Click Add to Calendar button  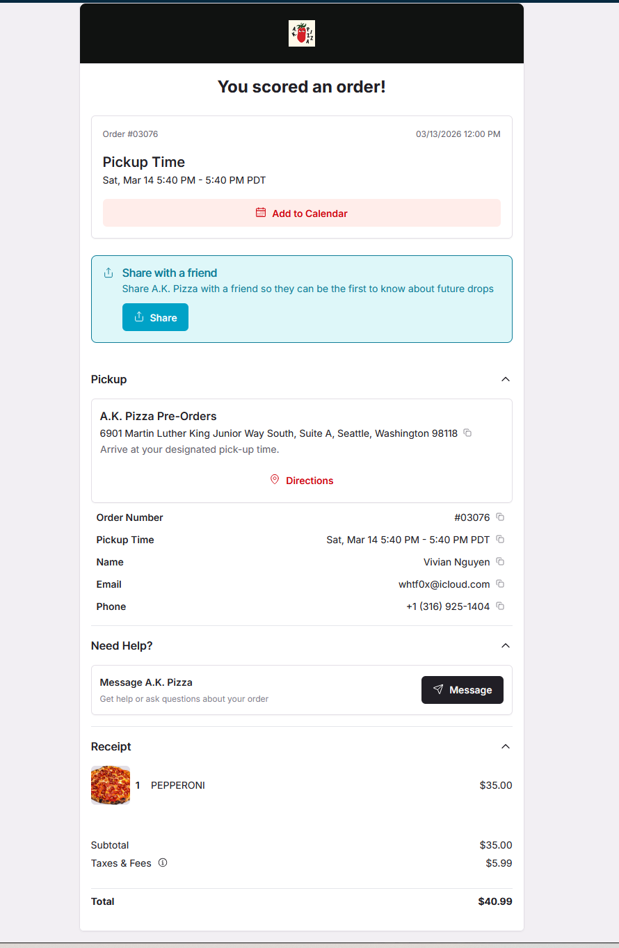pos(302,213)
